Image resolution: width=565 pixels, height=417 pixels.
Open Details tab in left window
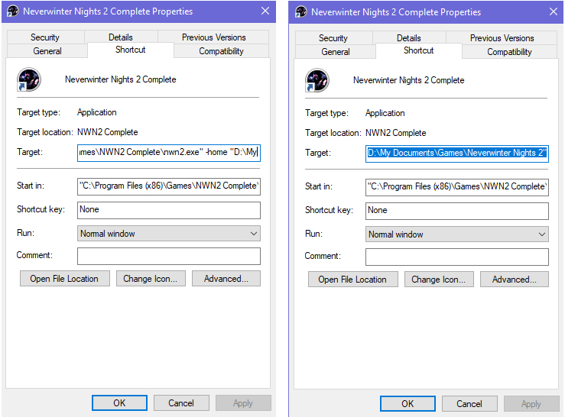(121, 37)
